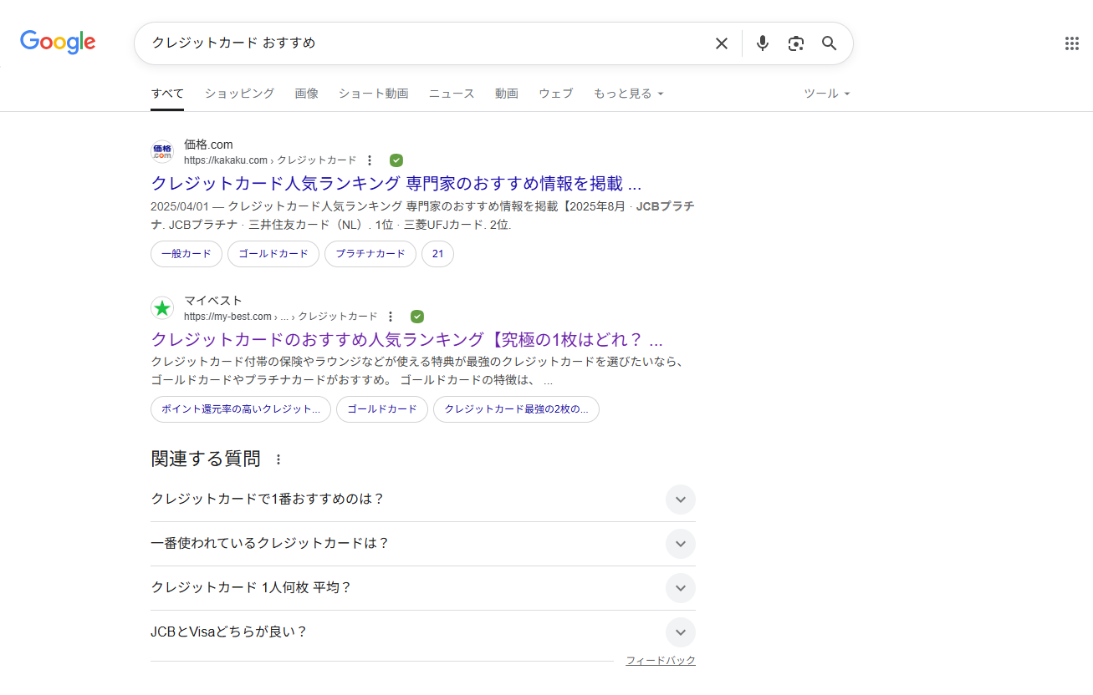Open image search with camera lens icon
This screenshot has width=1093, height=695.
pos(795,43)
